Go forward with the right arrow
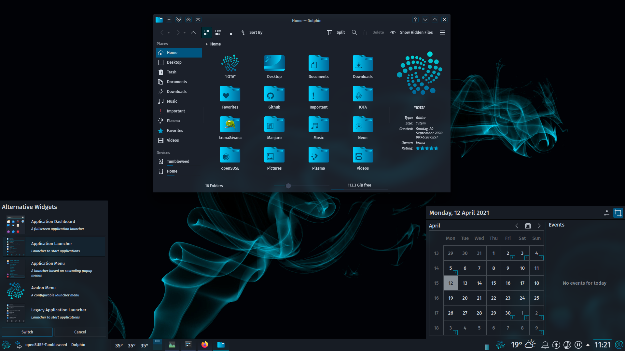Viewport: 625px width, 351px height. tap(178, 32)
